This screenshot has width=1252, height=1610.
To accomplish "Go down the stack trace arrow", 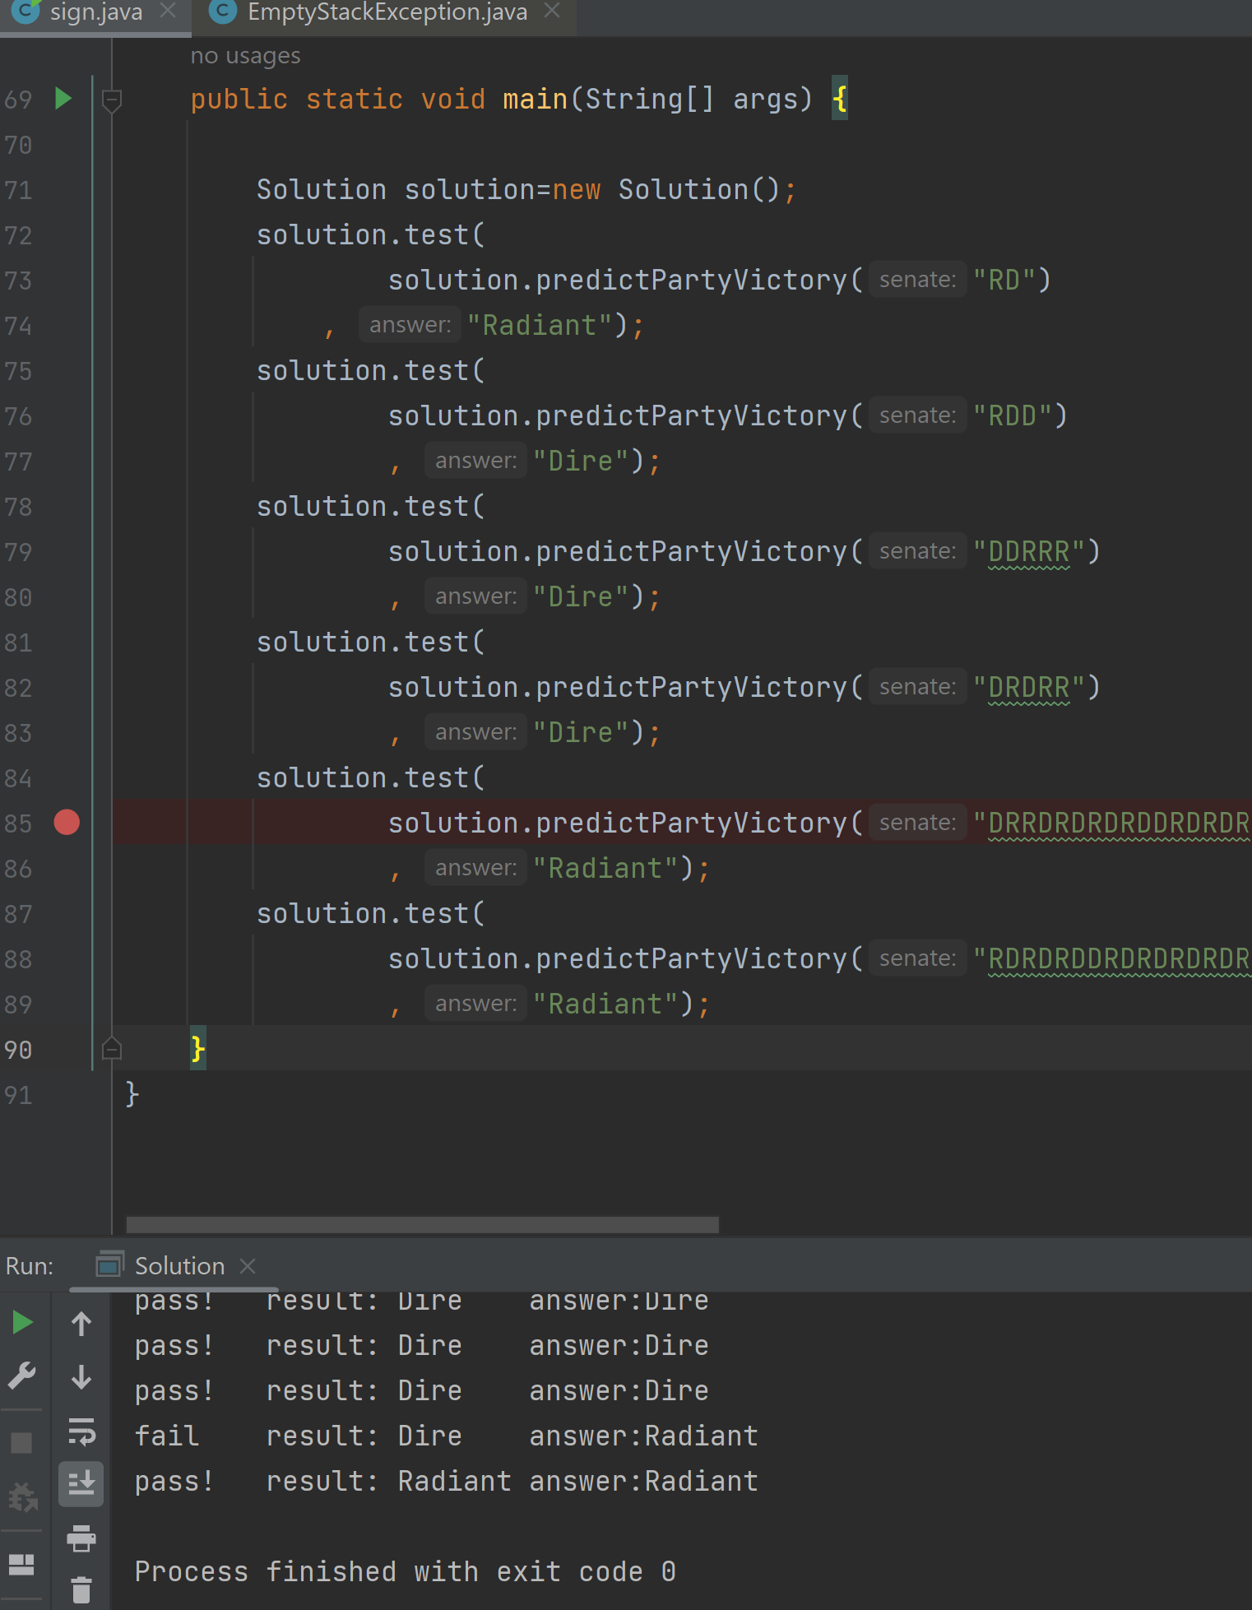I will coord(81,1376).
